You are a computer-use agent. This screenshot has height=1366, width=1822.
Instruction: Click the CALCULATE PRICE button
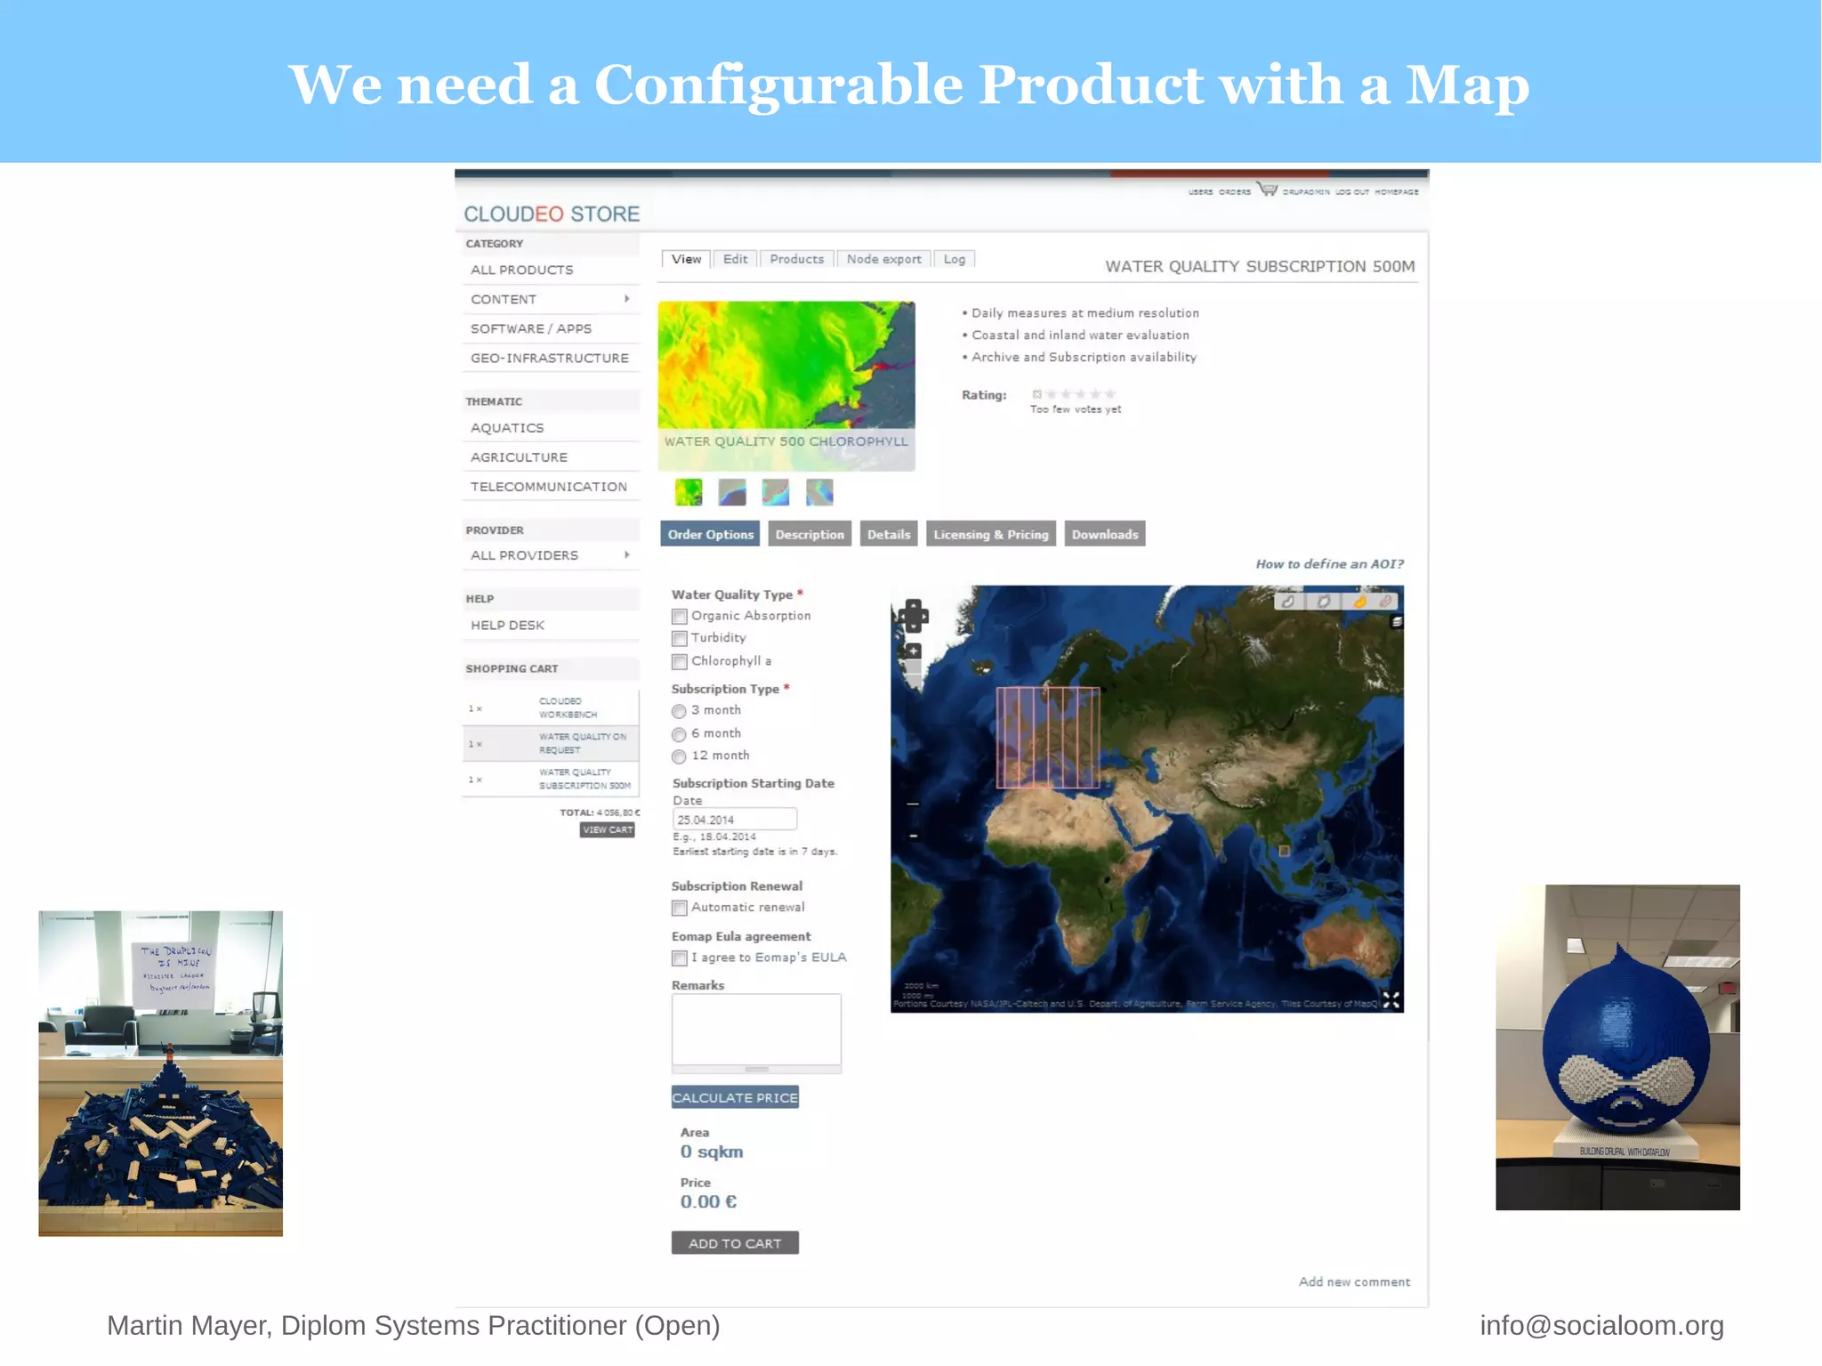click(735, 1097)
